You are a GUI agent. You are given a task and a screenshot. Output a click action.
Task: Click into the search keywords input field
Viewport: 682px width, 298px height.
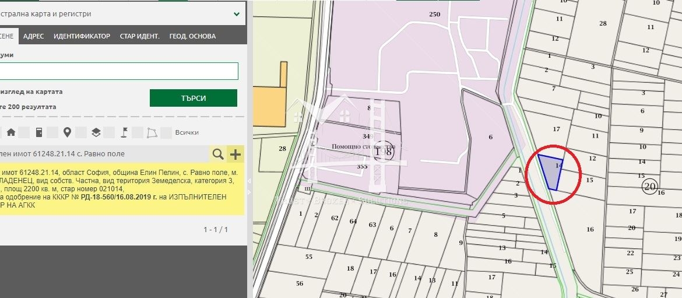click(x=117, y=71)
